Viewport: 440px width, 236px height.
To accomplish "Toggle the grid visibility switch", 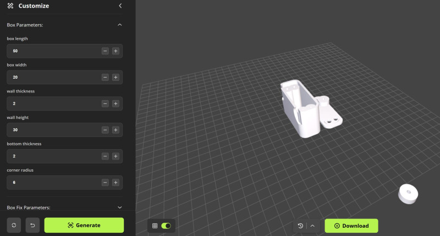I will 166,226.
